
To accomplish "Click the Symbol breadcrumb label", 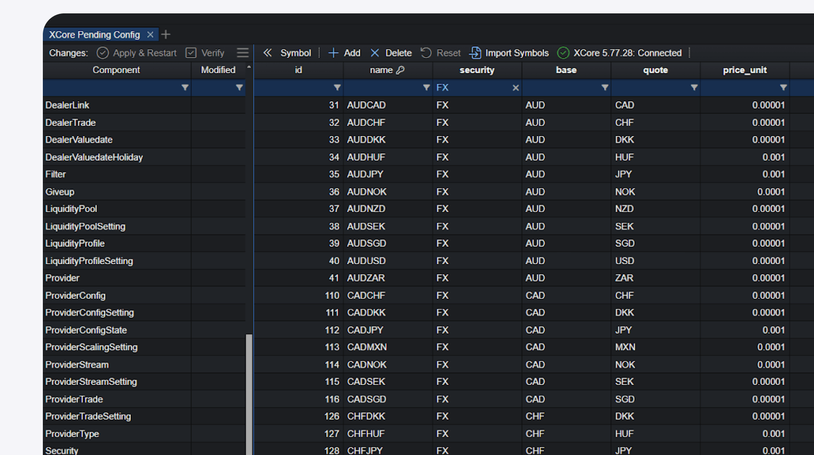I will coord(295,53).
